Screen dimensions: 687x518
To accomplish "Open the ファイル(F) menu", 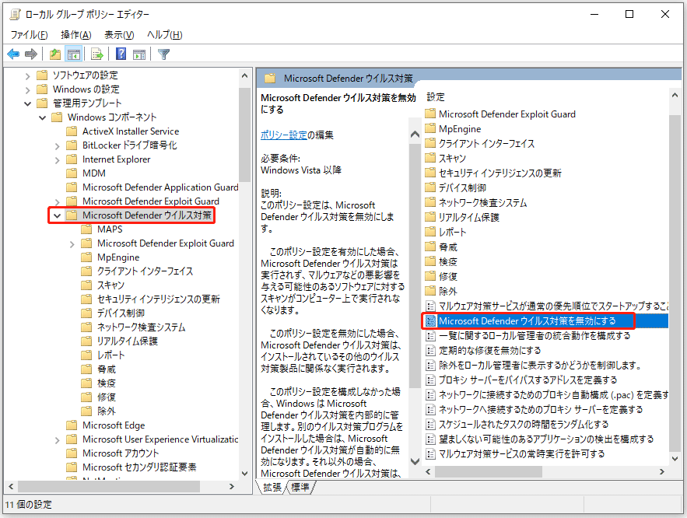I will (x=29, y=35).
